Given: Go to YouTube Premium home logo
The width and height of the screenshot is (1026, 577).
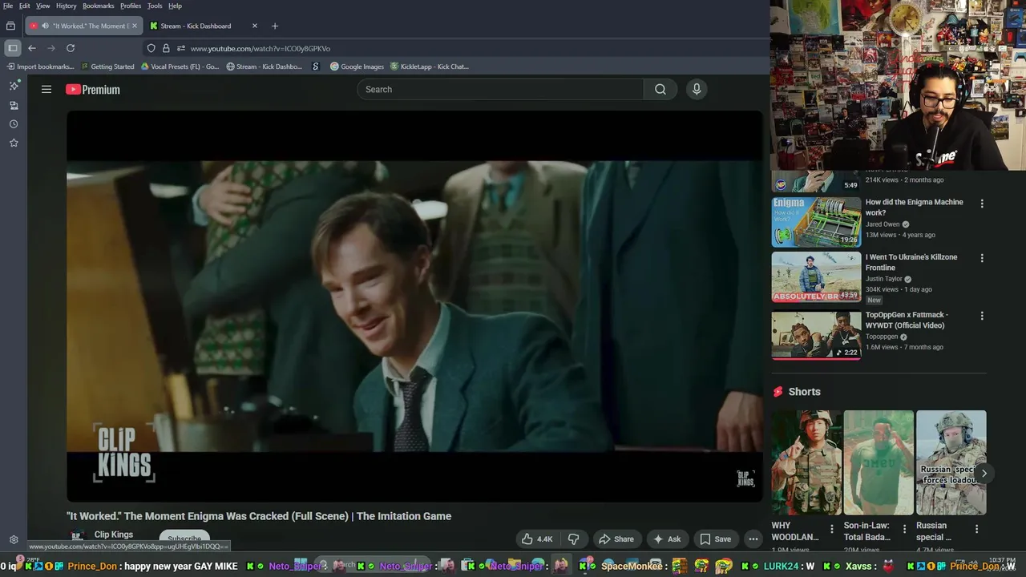Looking at the screenshot, I should coord(93,90).
